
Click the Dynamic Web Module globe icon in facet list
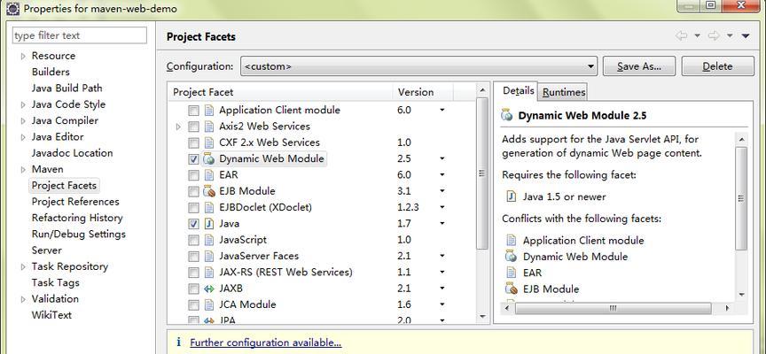coord(209,158)
